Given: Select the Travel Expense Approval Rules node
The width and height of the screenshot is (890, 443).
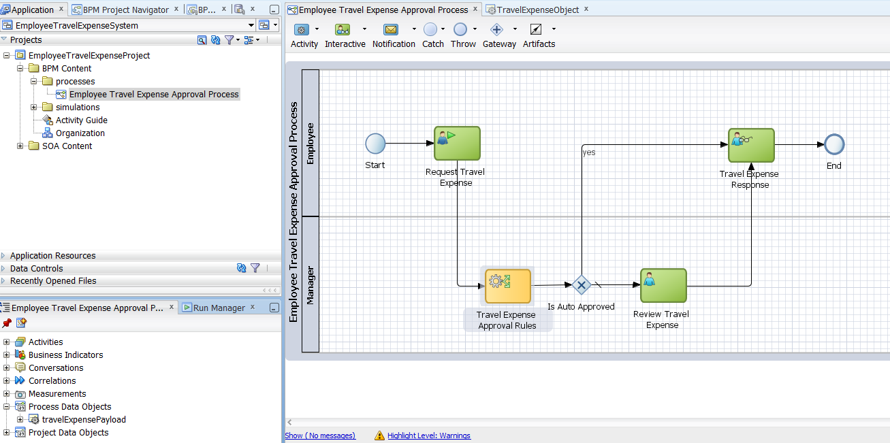Looking at the screenshot, I should pos(507,286).
